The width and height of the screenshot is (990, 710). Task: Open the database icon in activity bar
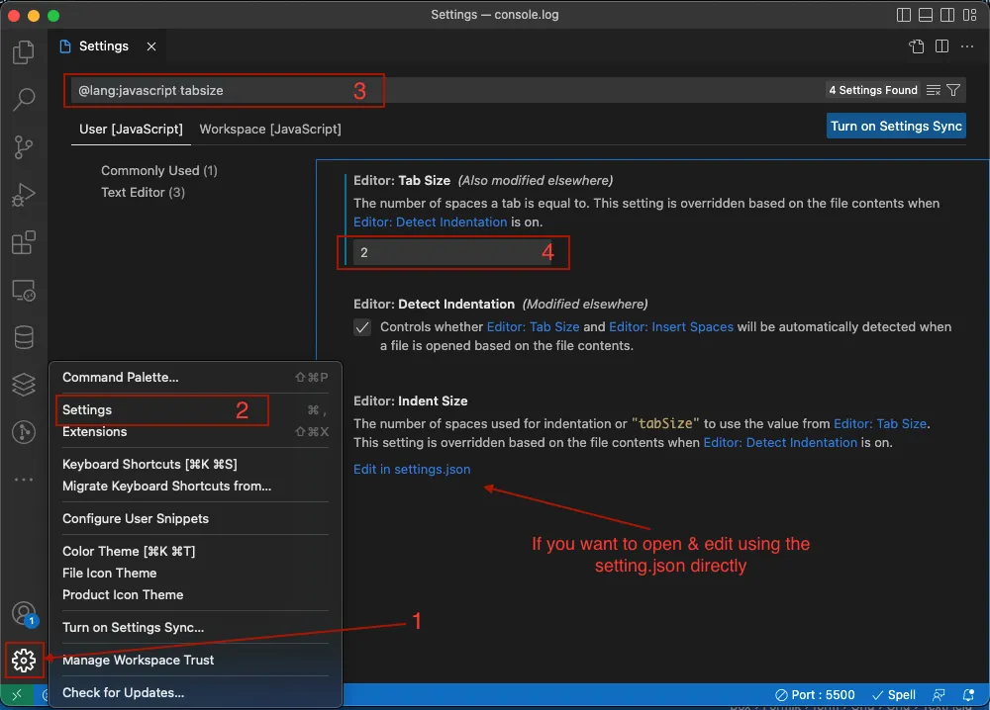(x=24, y=337)
